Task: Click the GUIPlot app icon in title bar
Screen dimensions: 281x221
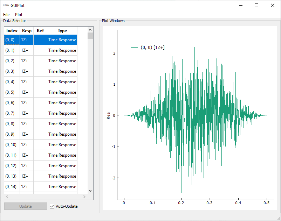Action: (6, 5)
